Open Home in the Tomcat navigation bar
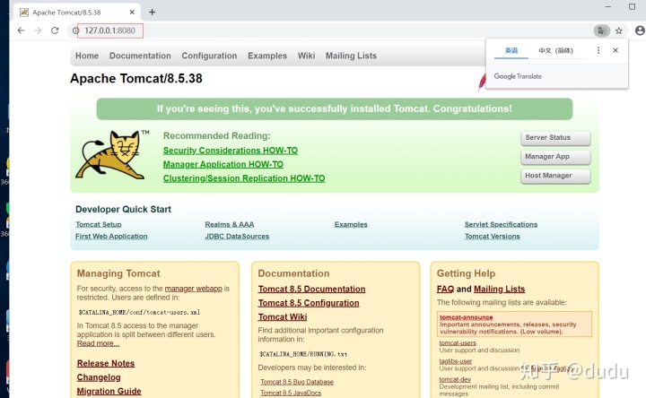This screenshot has height=398, width=646. (x=87, y=56)
